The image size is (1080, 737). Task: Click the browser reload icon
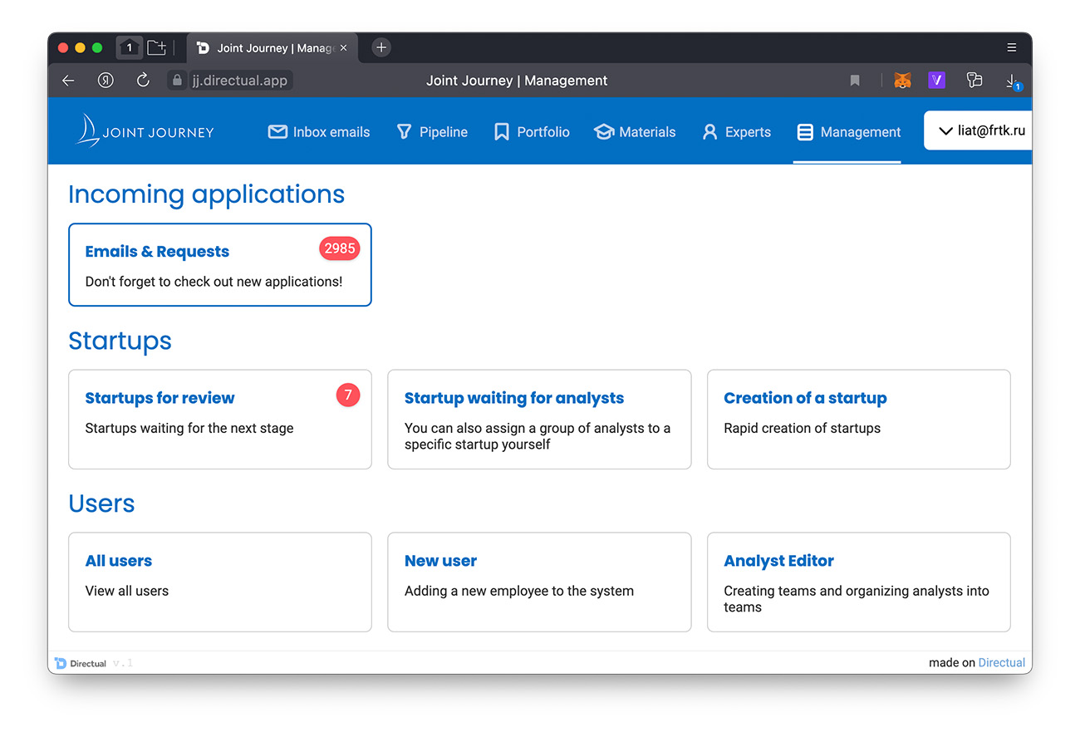click(143, 81)
